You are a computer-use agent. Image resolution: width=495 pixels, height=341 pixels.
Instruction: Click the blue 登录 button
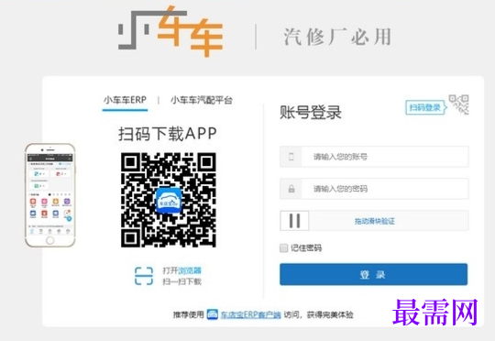(373, 274)
